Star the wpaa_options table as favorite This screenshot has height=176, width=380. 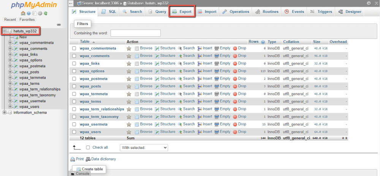point(129,71)
